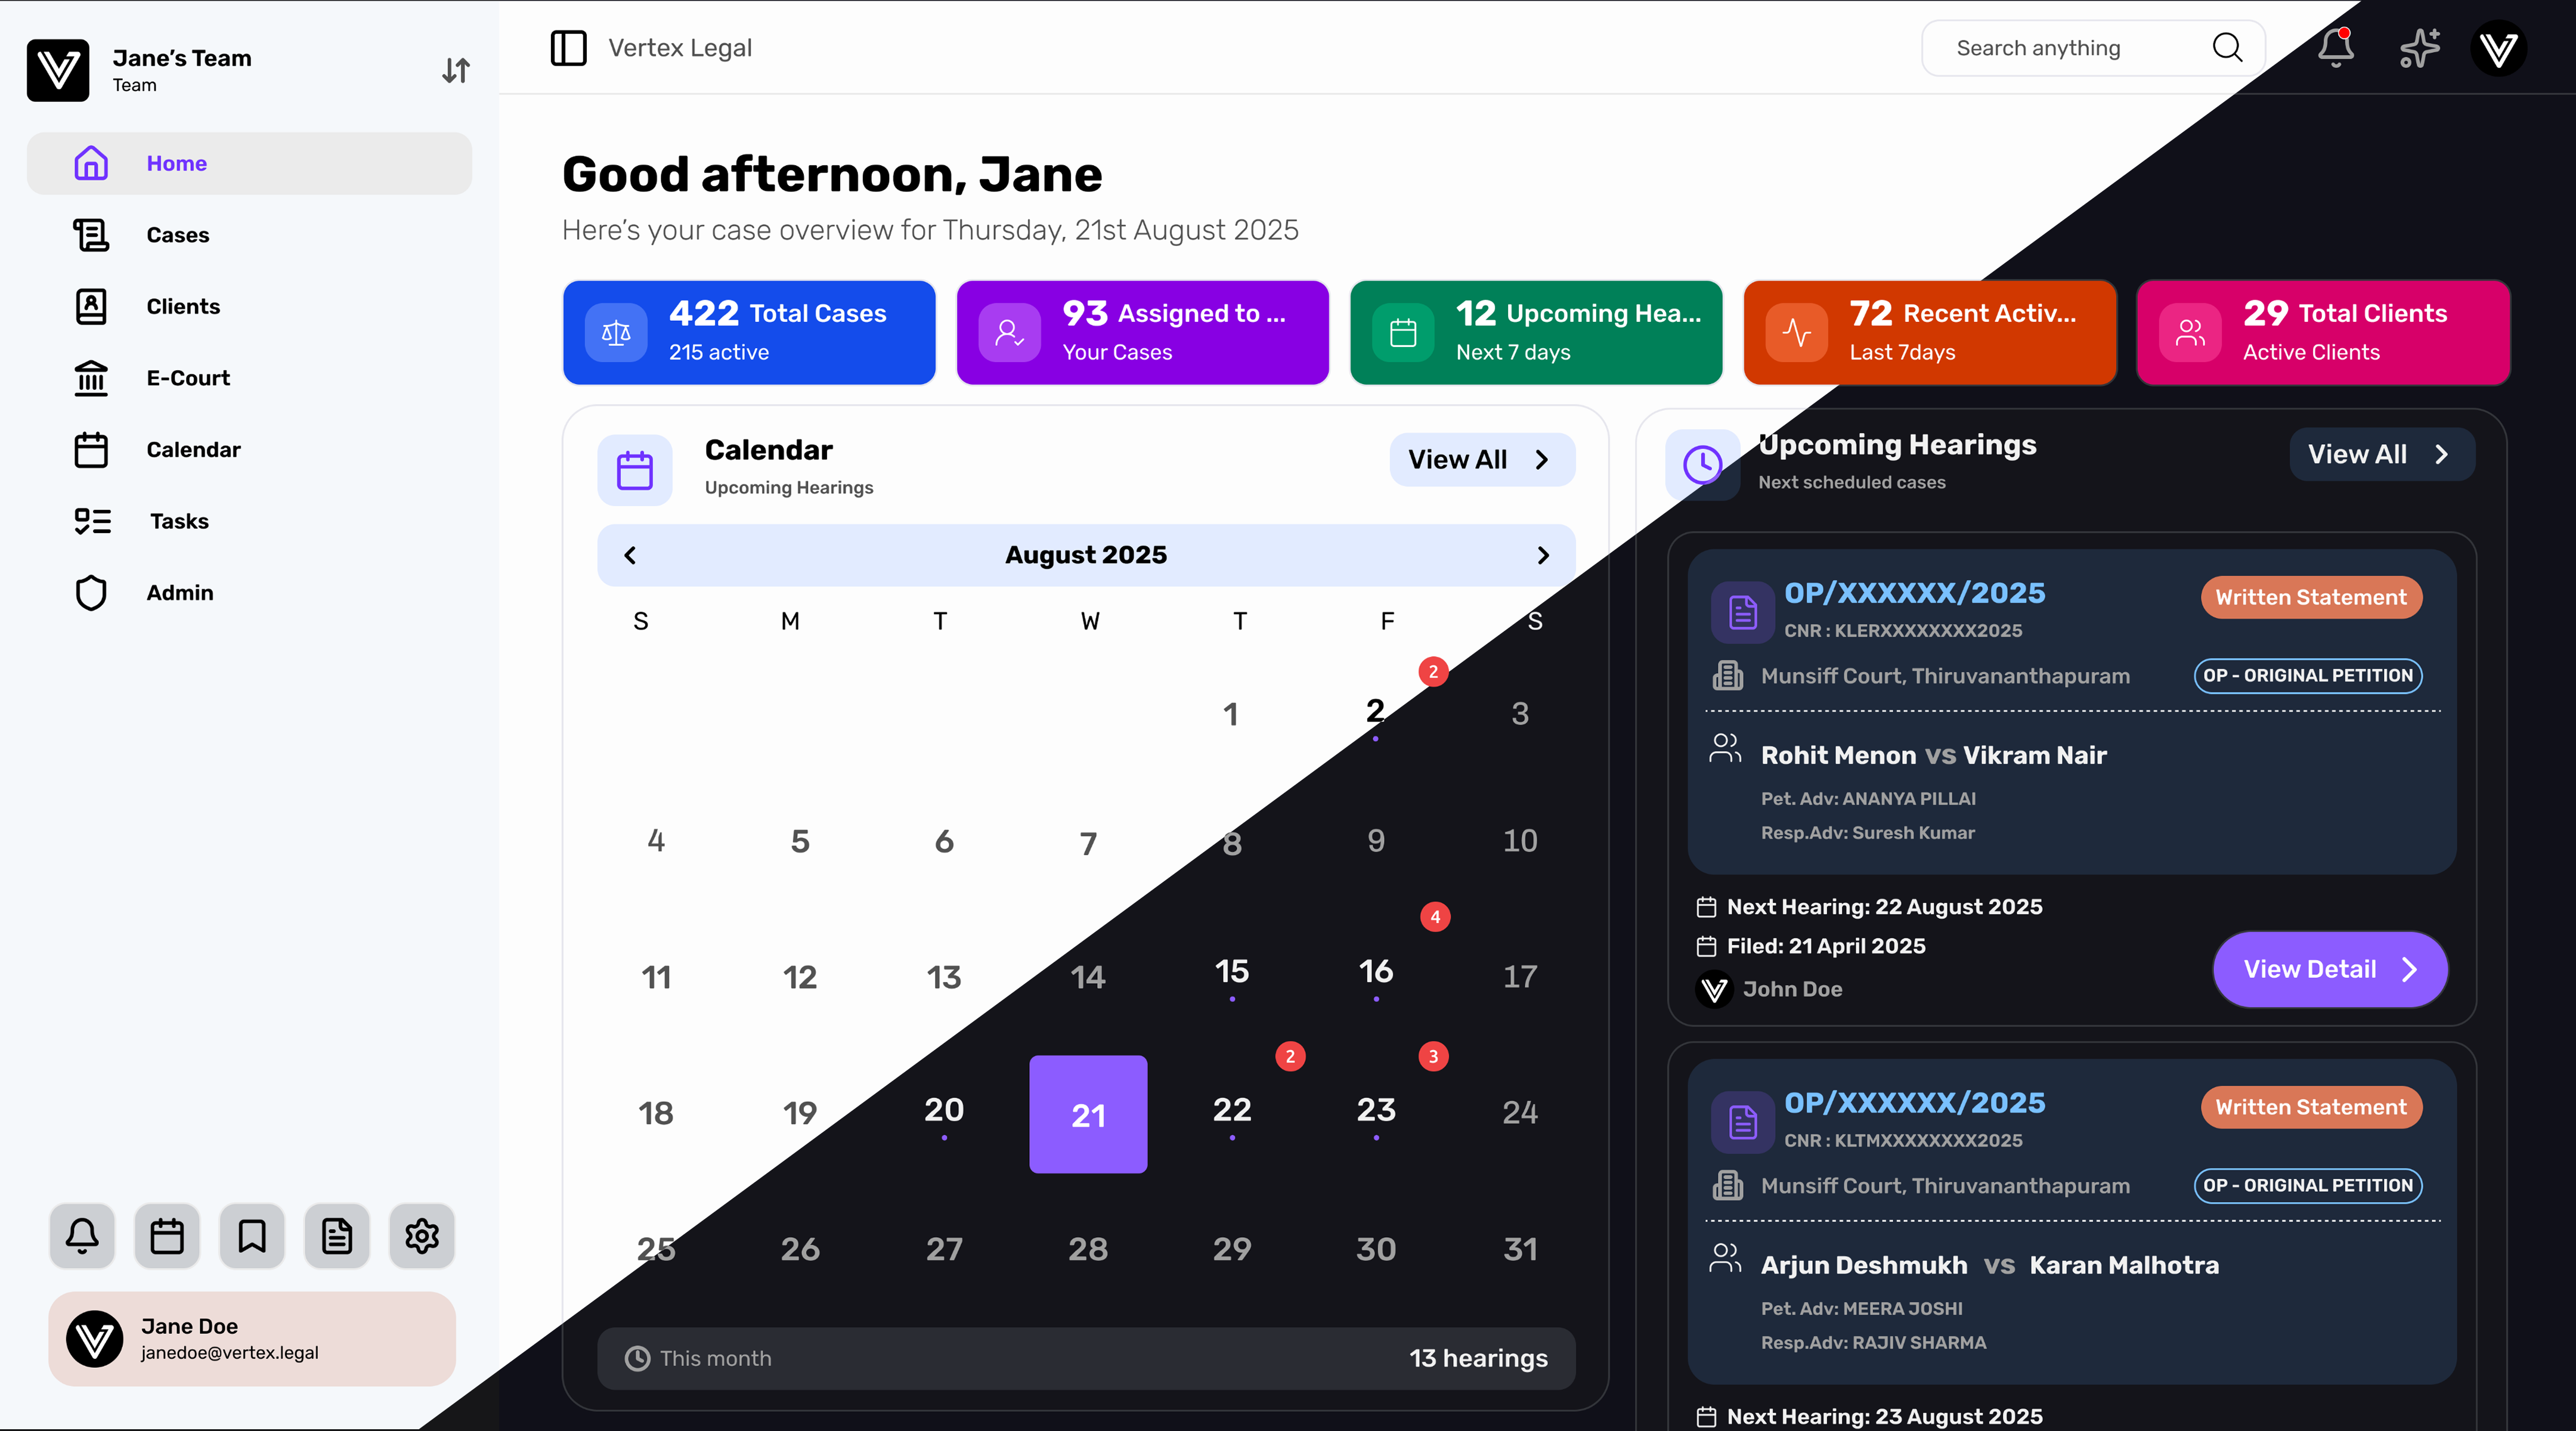Go to previous month in calendar
Viewport: 2576px width, 1431px height.
630,555
